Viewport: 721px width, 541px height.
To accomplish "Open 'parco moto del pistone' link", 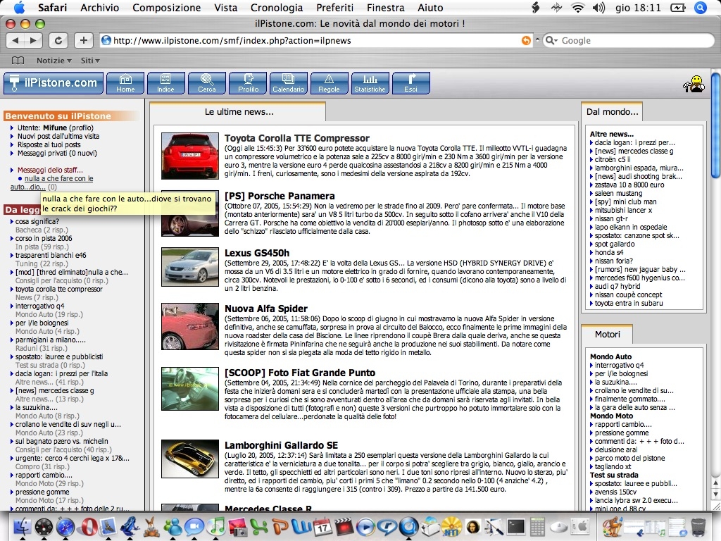I will point(629,458).
